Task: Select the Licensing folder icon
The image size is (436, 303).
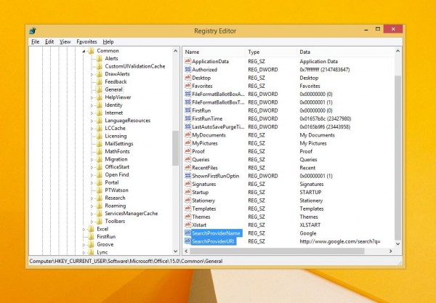Action: point(100,136)
